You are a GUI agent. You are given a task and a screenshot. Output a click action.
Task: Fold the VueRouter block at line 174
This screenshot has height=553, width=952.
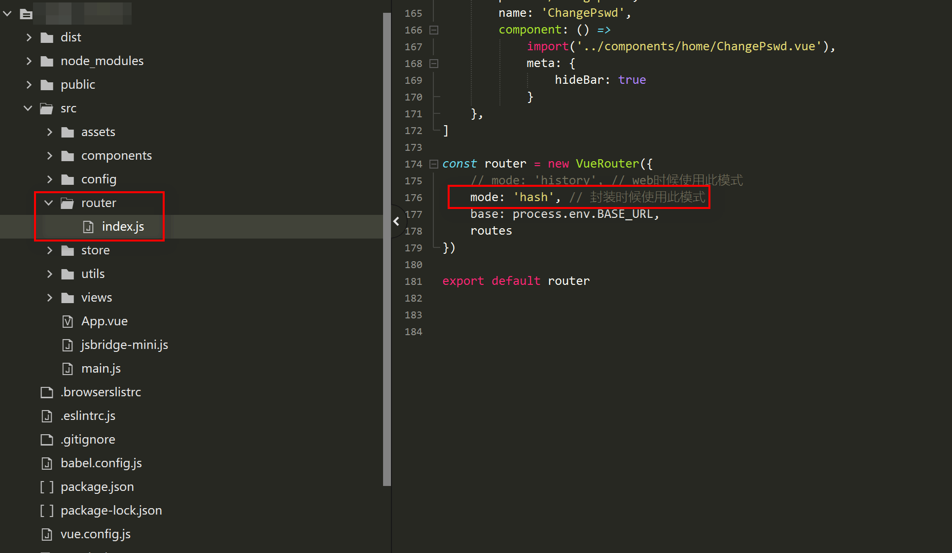[x=433, y=164]
